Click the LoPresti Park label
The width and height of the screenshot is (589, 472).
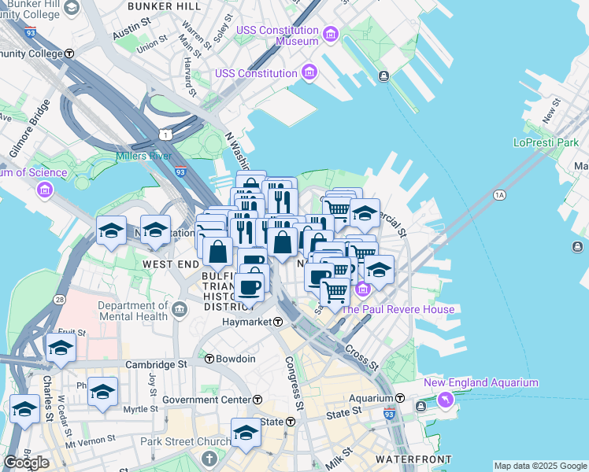coord(546,142)
